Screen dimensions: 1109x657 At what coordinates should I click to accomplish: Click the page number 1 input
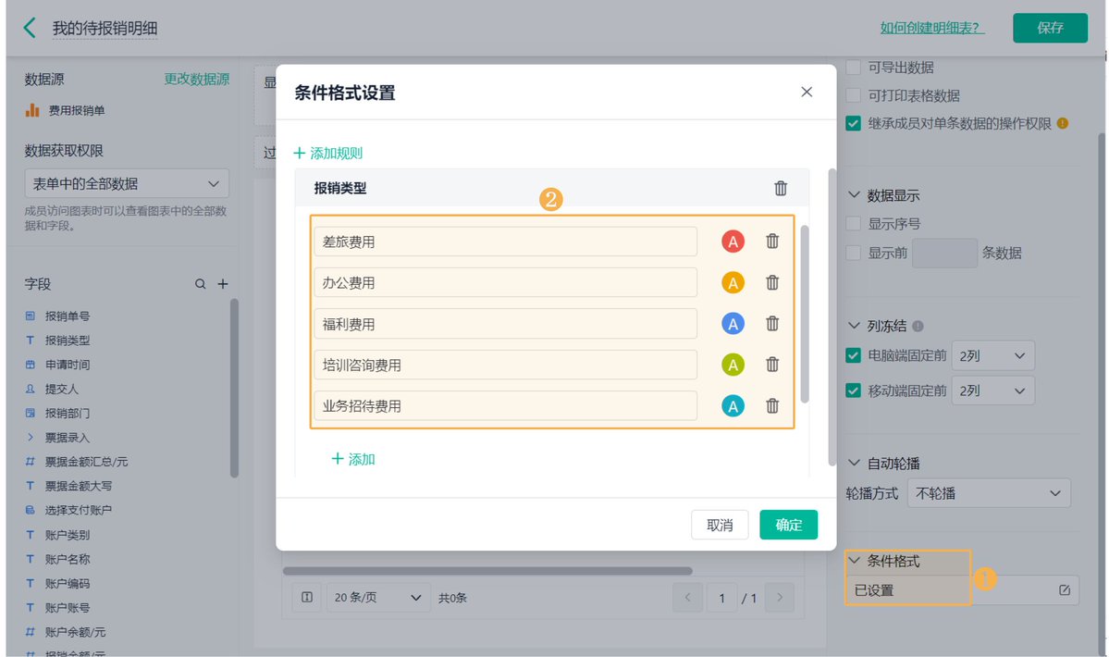click(721, 599)
